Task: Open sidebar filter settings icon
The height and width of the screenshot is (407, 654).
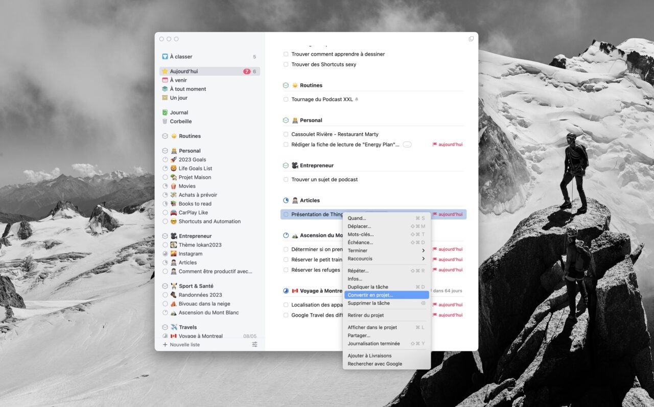Action: (x=254, y=345)
